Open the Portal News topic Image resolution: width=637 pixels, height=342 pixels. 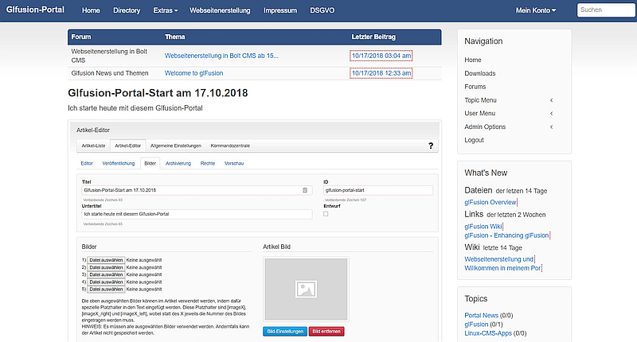click(481, 315)
